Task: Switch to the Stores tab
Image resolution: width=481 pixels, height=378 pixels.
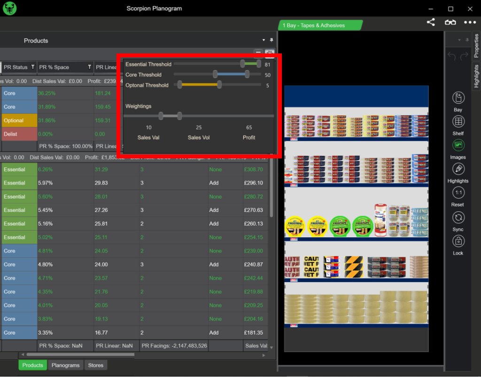Action: click(95, 365)
